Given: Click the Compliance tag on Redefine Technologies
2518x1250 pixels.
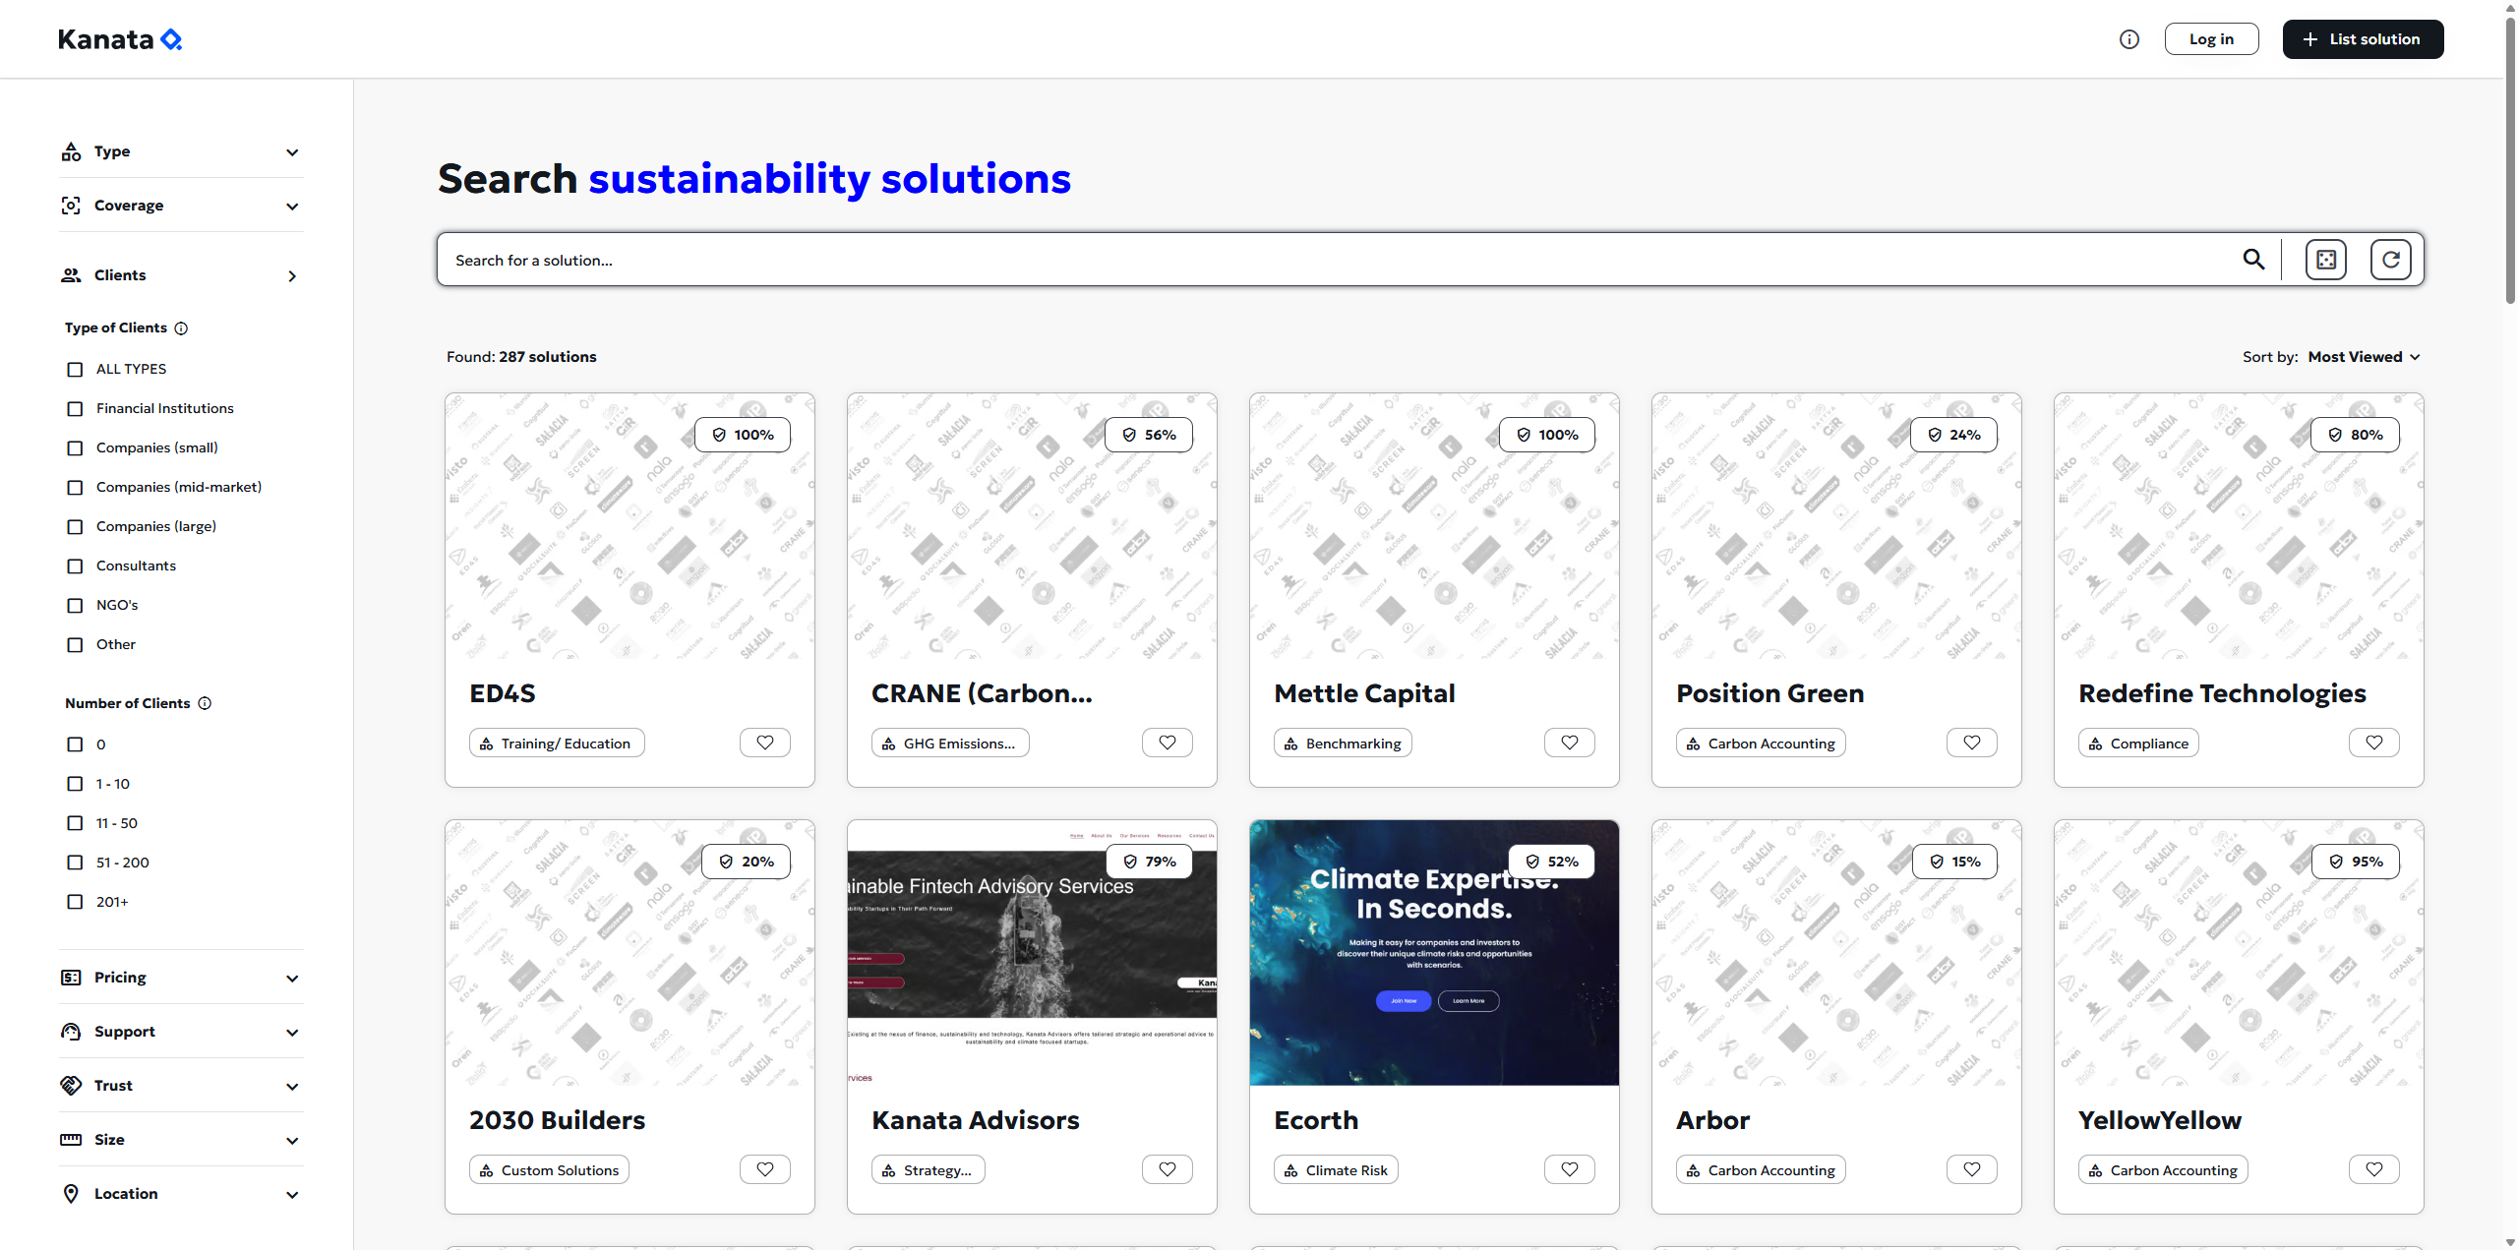Looking at the screenshot, I should click(x=2138, y=744).
